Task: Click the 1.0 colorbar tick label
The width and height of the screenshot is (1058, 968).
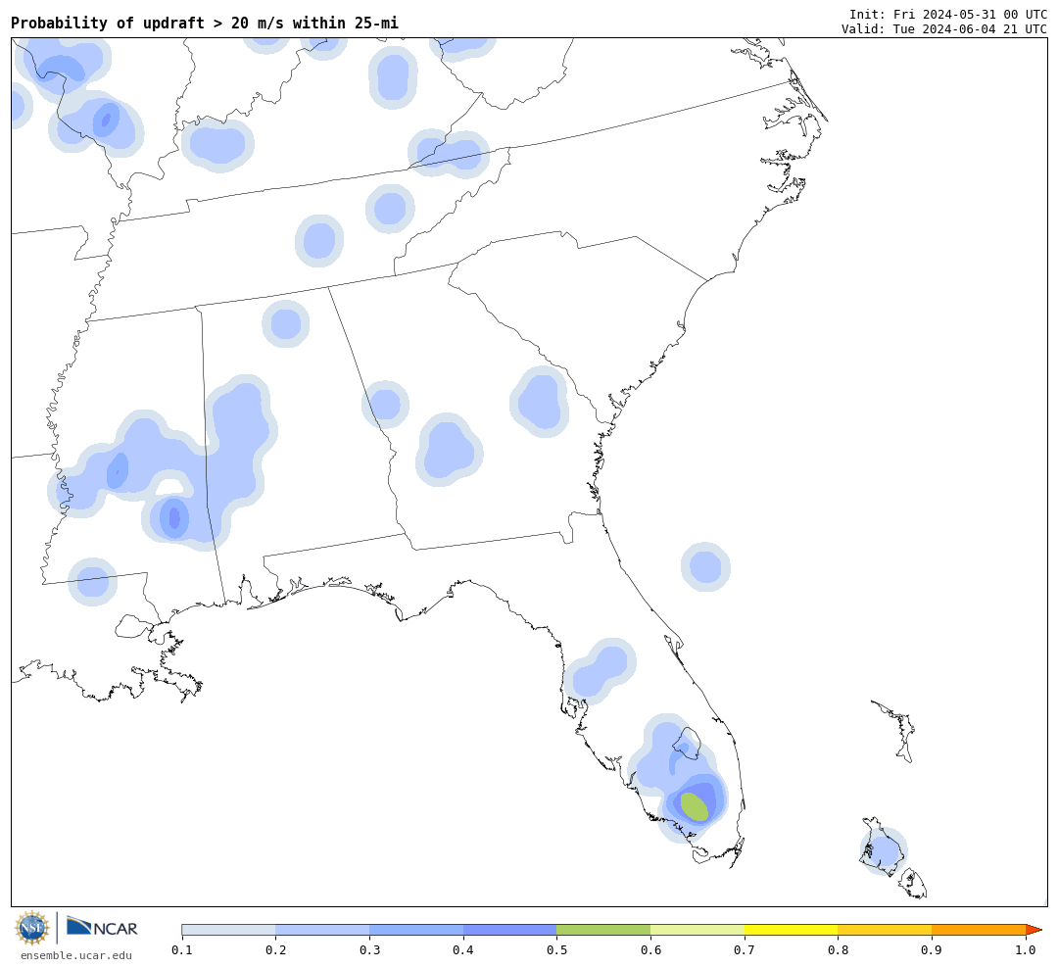Action: [x=1026, y=950]
